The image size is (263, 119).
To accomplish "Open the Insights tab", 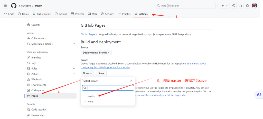I will (124, 14).
